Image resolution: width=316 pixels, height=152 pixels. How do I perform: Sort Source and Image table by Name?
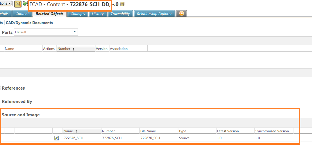click(x=82, y=131)
